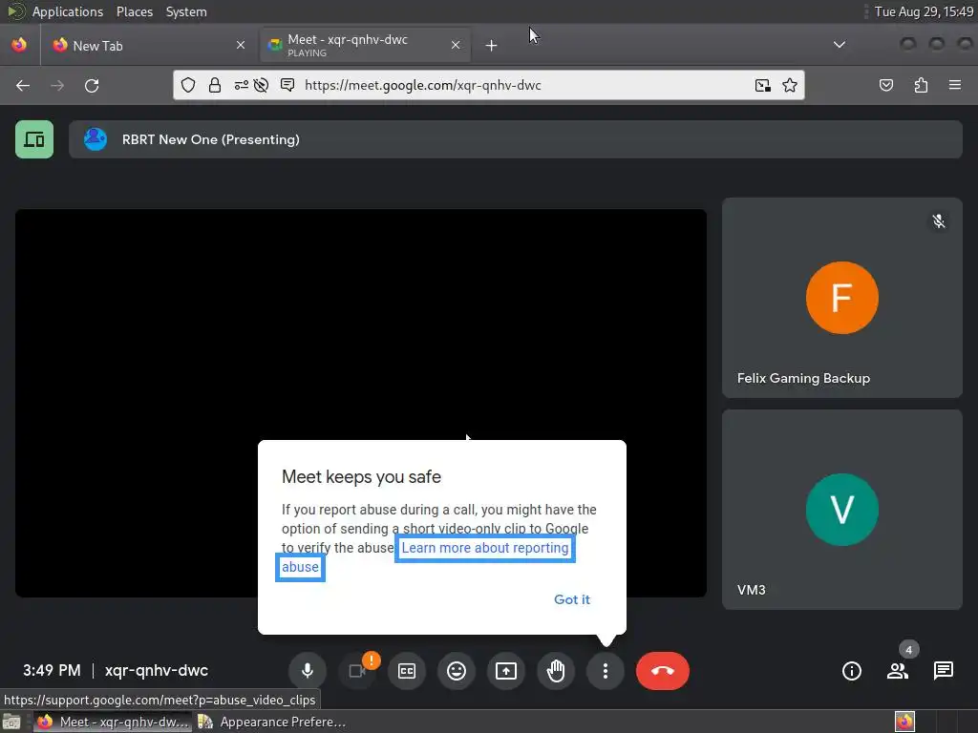Open the extensions puzzle icon
This screenshot has width=978, height=733.
(921, 85)
